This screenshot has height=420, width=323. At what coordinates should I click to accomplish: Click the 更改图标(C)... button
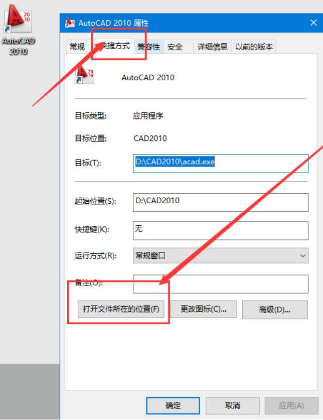point(204,309)
